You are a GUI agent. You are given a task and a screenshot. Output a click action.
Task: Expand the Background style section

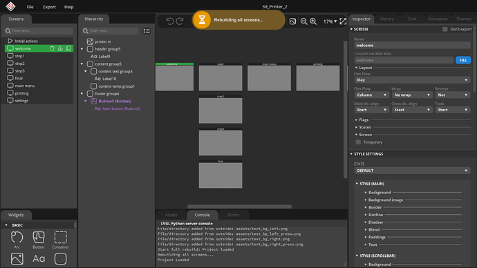380,193
